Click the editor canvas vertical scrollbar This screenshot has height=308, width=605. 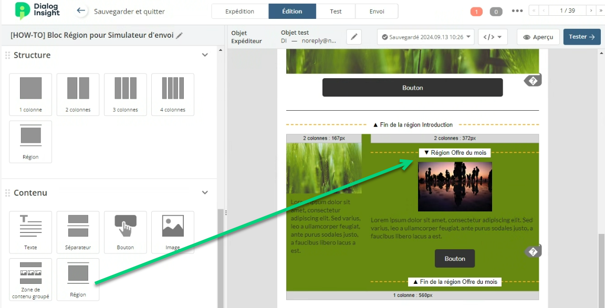601,270
